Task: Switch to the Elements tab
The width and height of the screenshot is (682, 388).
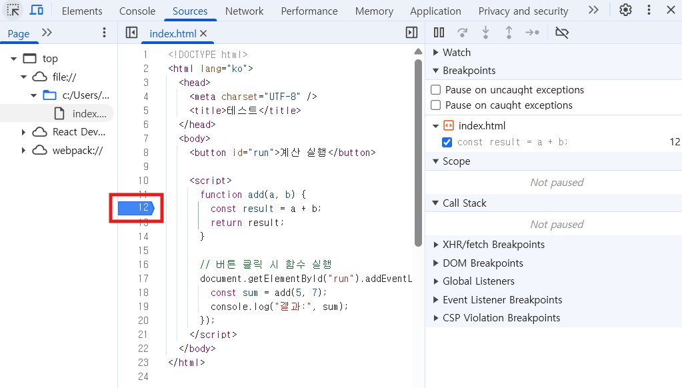Action: [x=82, y=11]
